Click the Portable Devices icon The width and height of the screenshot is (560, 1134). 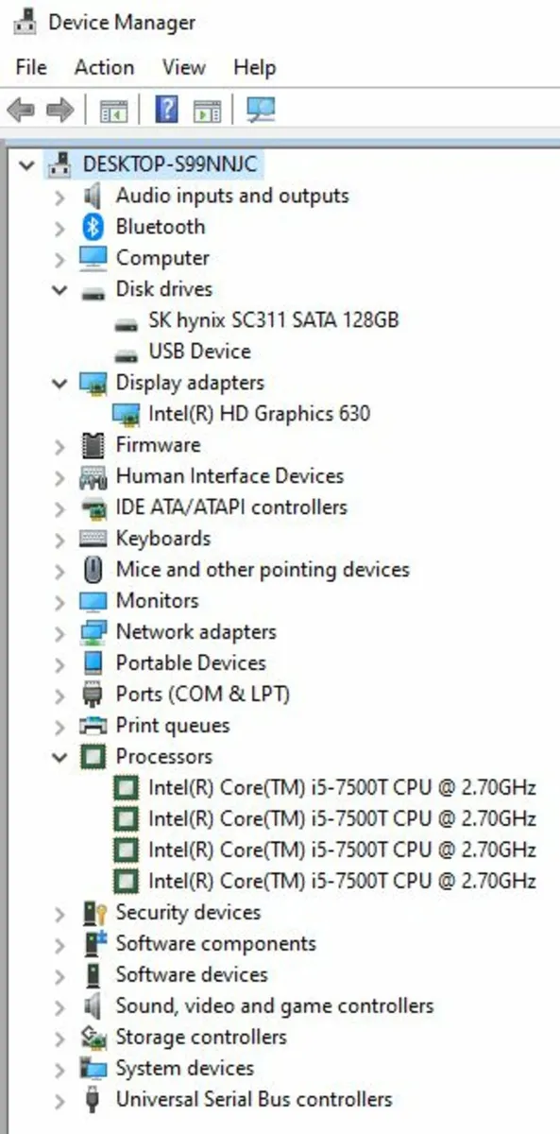pos(93,663)
